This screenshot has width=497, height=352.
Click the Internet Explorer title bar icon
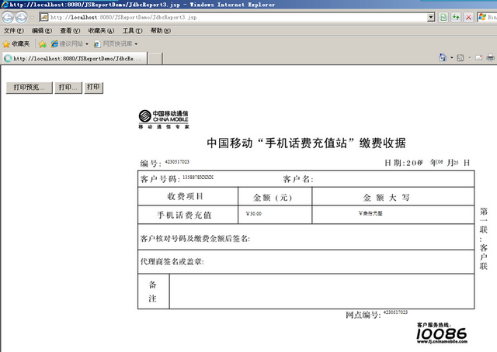5,5
